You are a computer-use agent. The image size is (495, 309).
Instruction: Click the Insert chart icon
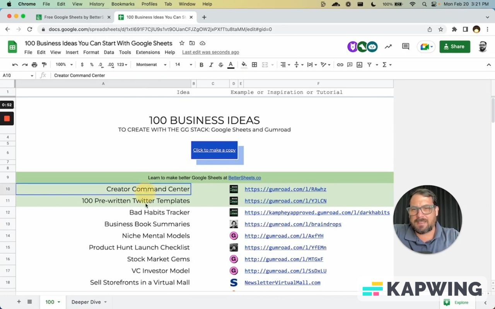359,65
